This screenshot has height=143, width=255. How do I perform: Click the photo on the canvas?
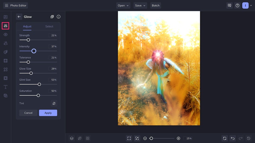[159, 68]
